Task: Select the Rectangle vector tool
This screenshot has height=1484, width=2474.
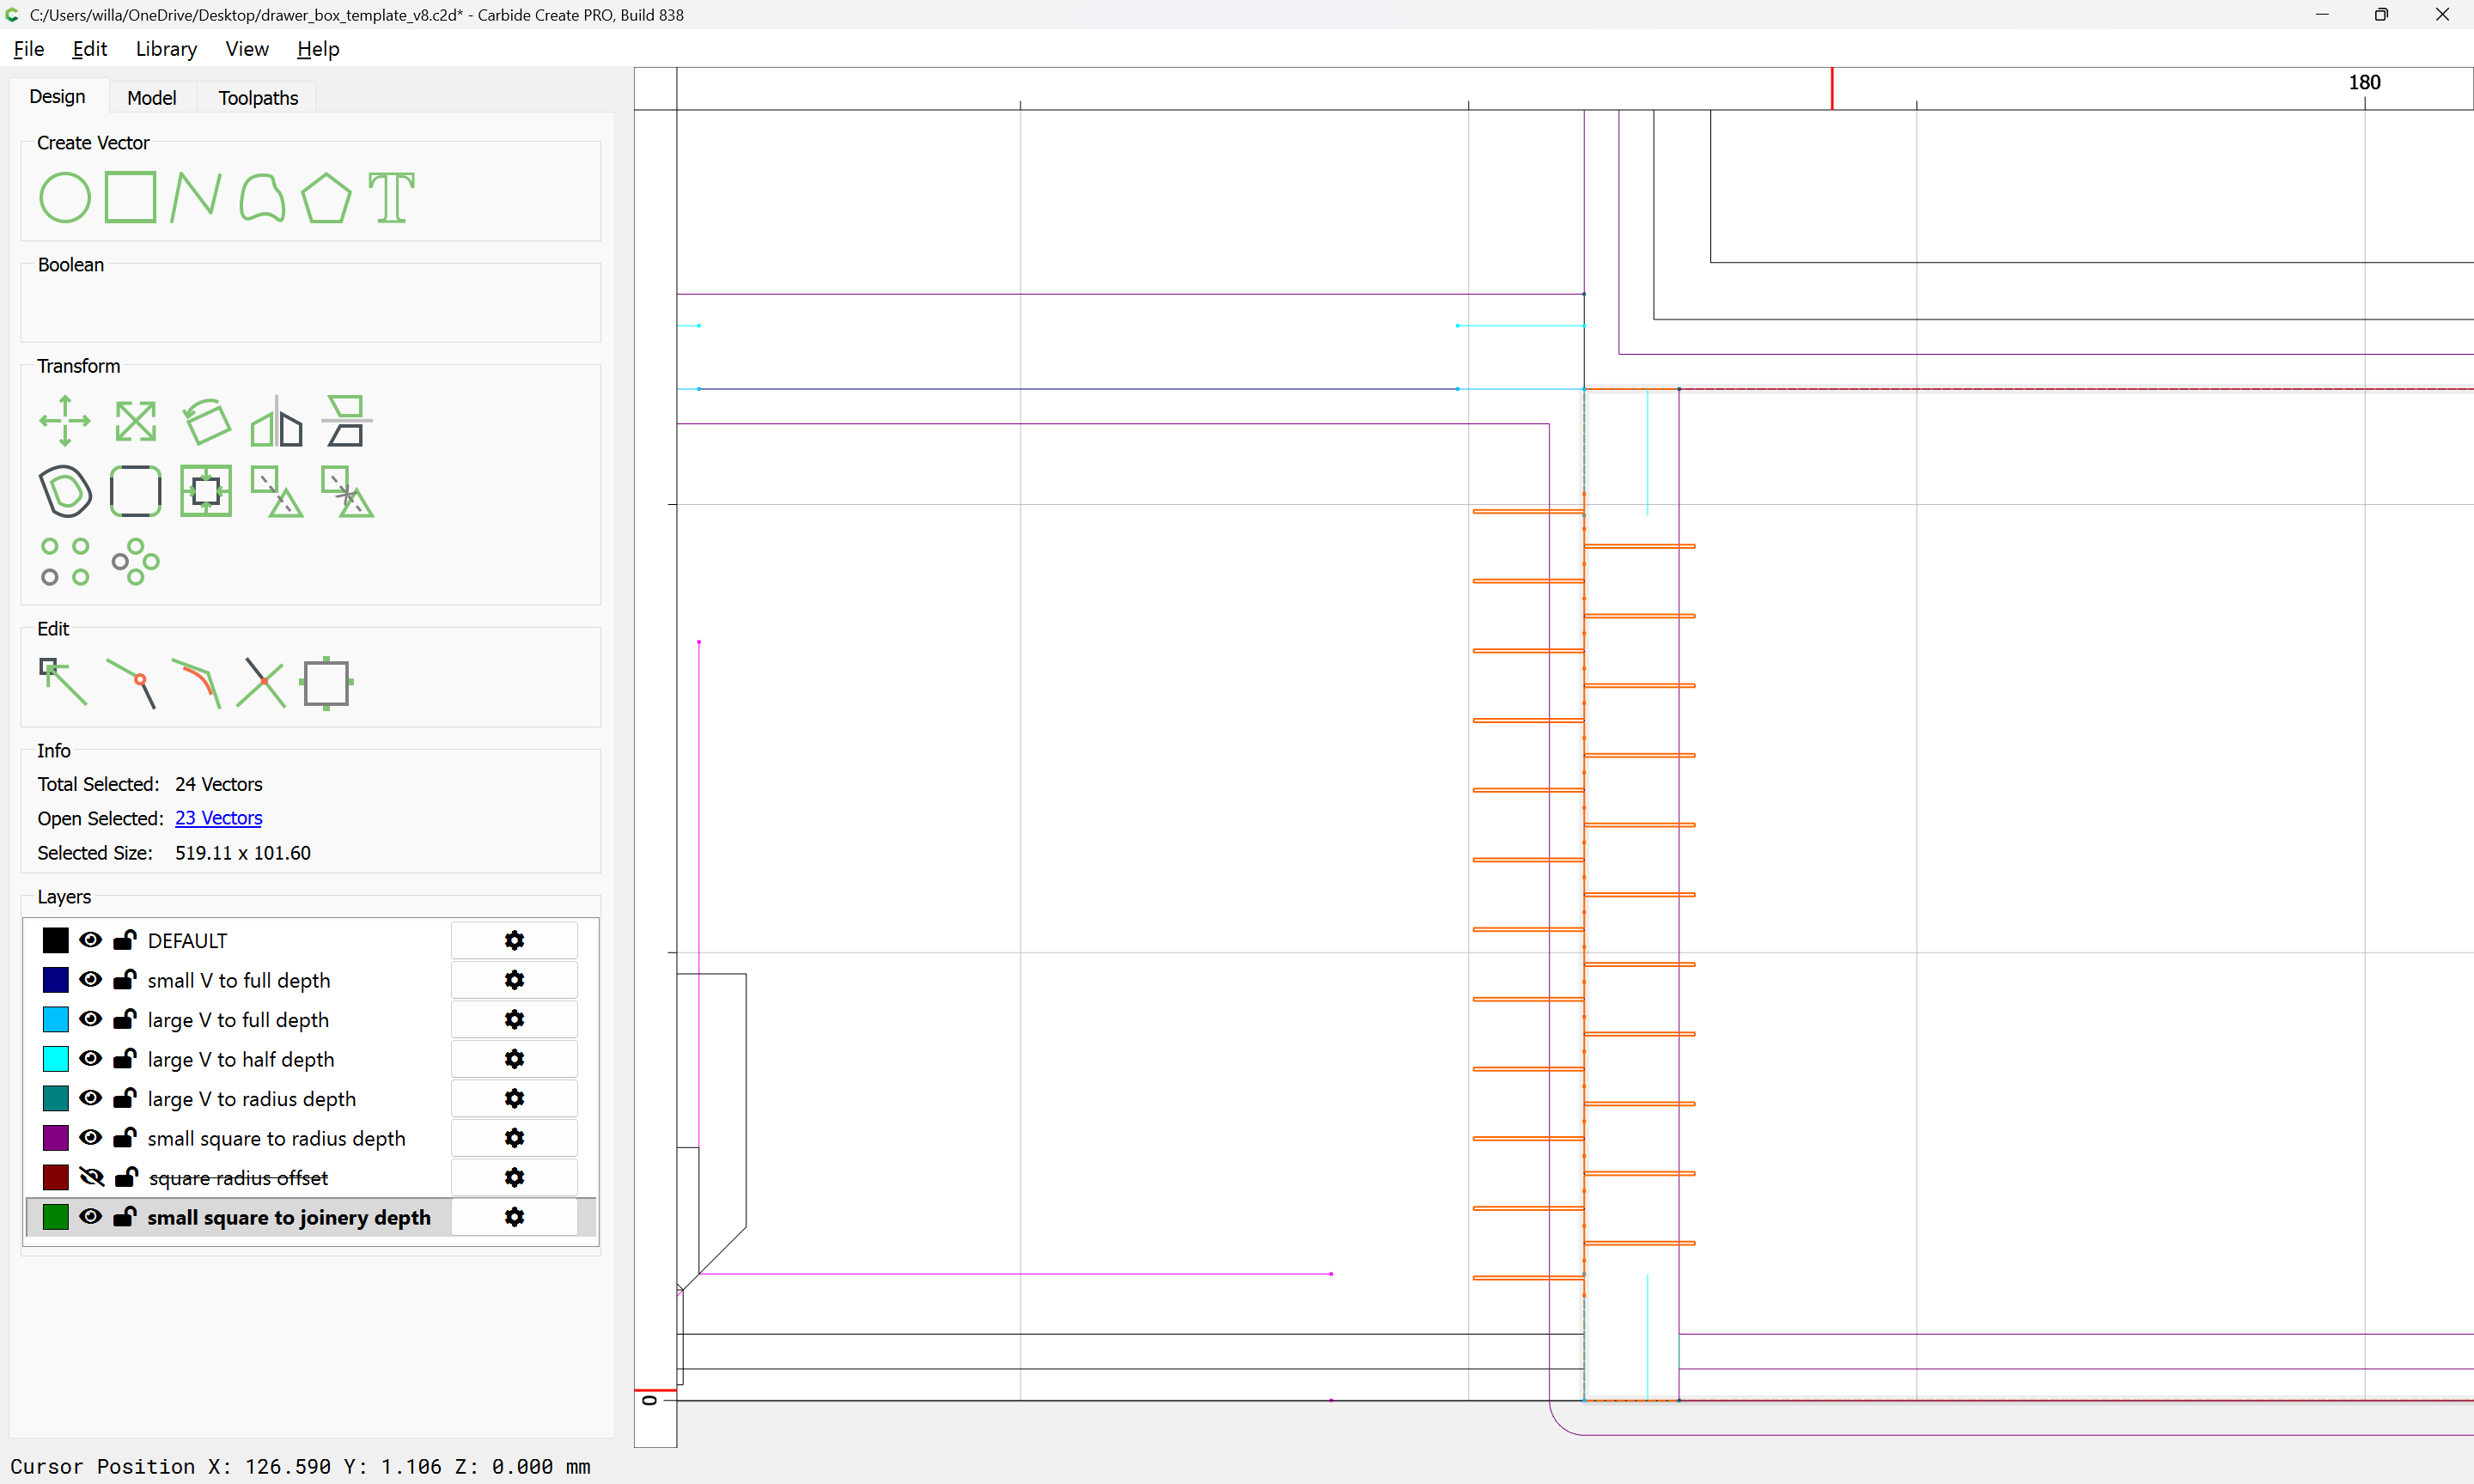Action: tap(131, 197)
